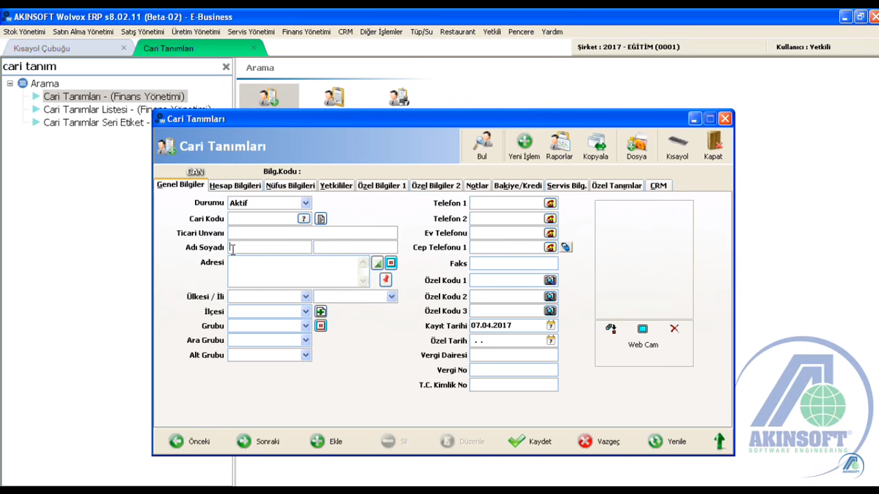879x494 pixels.
Task: Click the green up arrow in bottom bar
Action: point(719,441)
